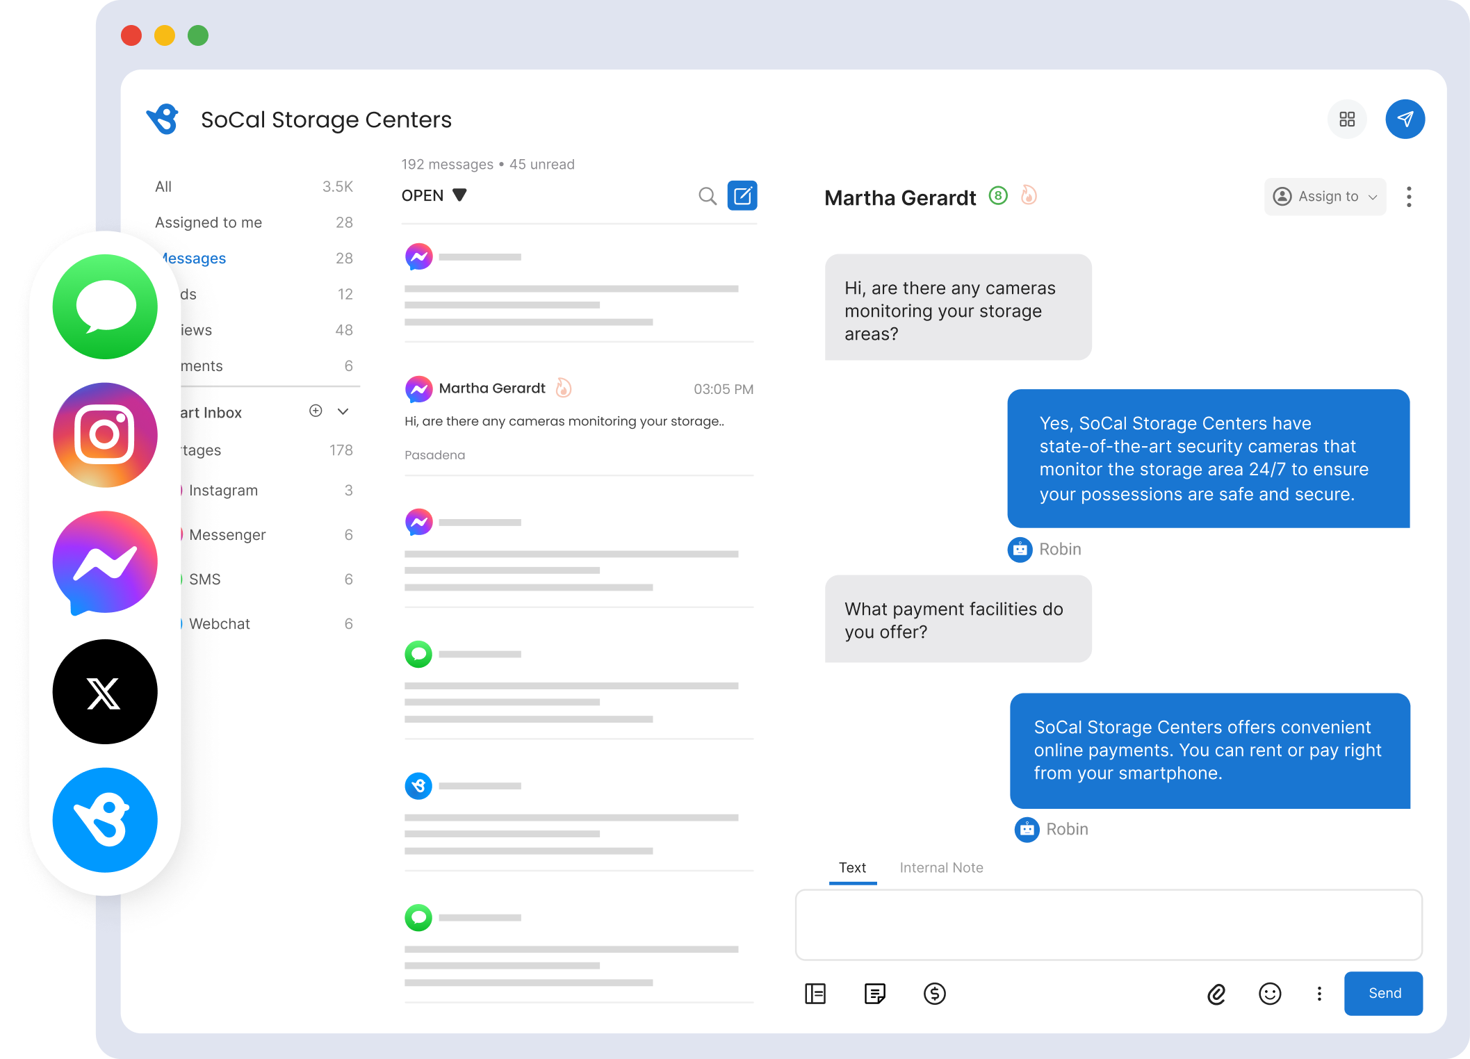Collapse the Smart Inbox section chevron
Image resolution: width=1470 pixels, height=1059 pixels.
(x=342, y=411)
